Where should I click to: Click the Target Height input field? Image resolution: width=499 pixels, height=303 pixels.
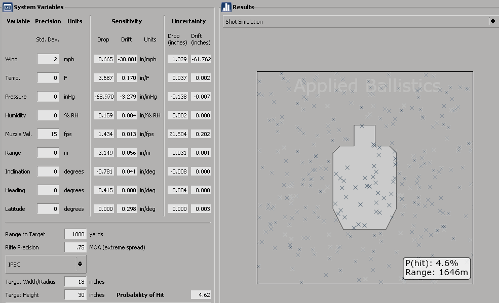pyautogui.click(x=75, y=295)
